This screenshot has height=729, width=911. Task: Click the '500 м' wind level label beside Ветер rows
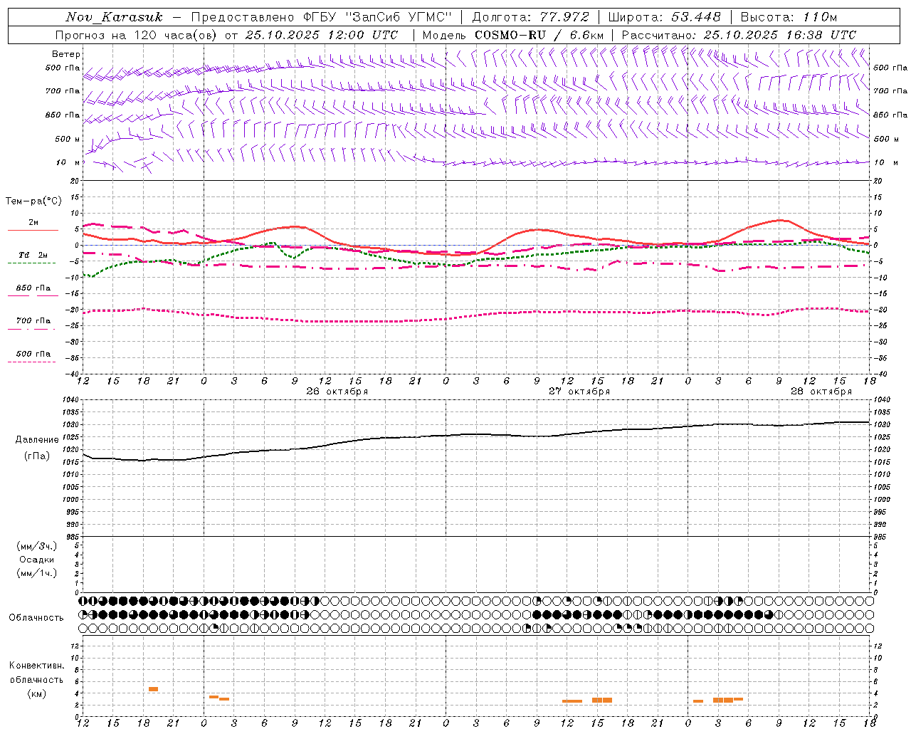68,139
